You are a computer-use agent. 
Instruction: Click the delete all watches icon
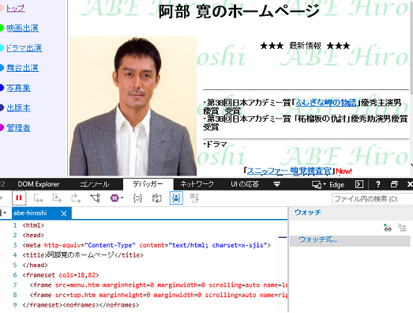pyautogui.click(x=402, y=228)
